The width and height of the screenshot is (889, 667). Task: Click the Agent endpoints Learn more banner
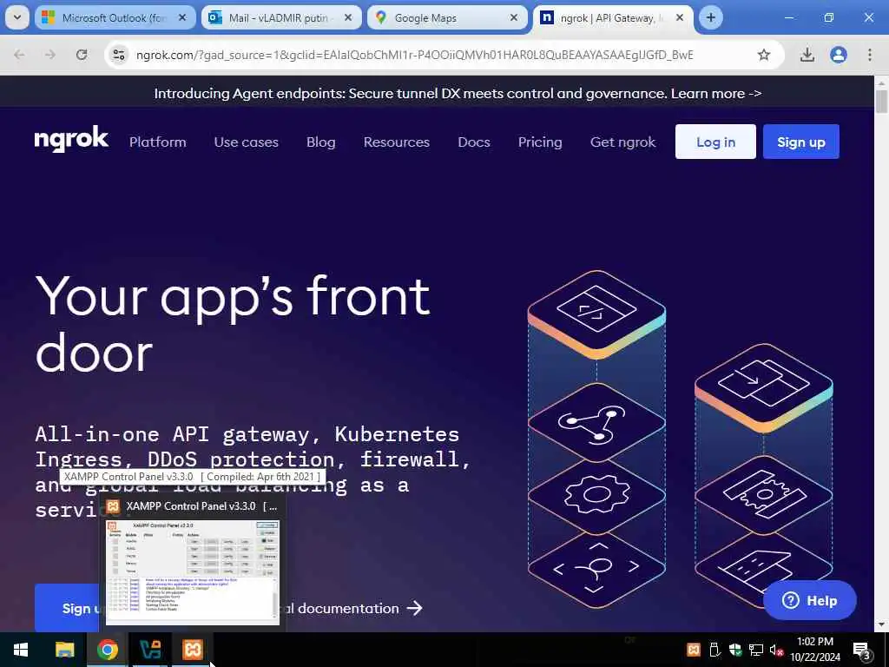[458, 94]
